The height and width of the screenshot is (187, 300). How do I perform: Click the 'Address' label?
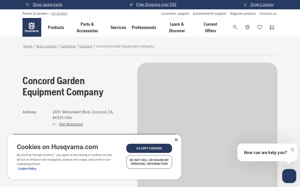click(x=29, y=112)
